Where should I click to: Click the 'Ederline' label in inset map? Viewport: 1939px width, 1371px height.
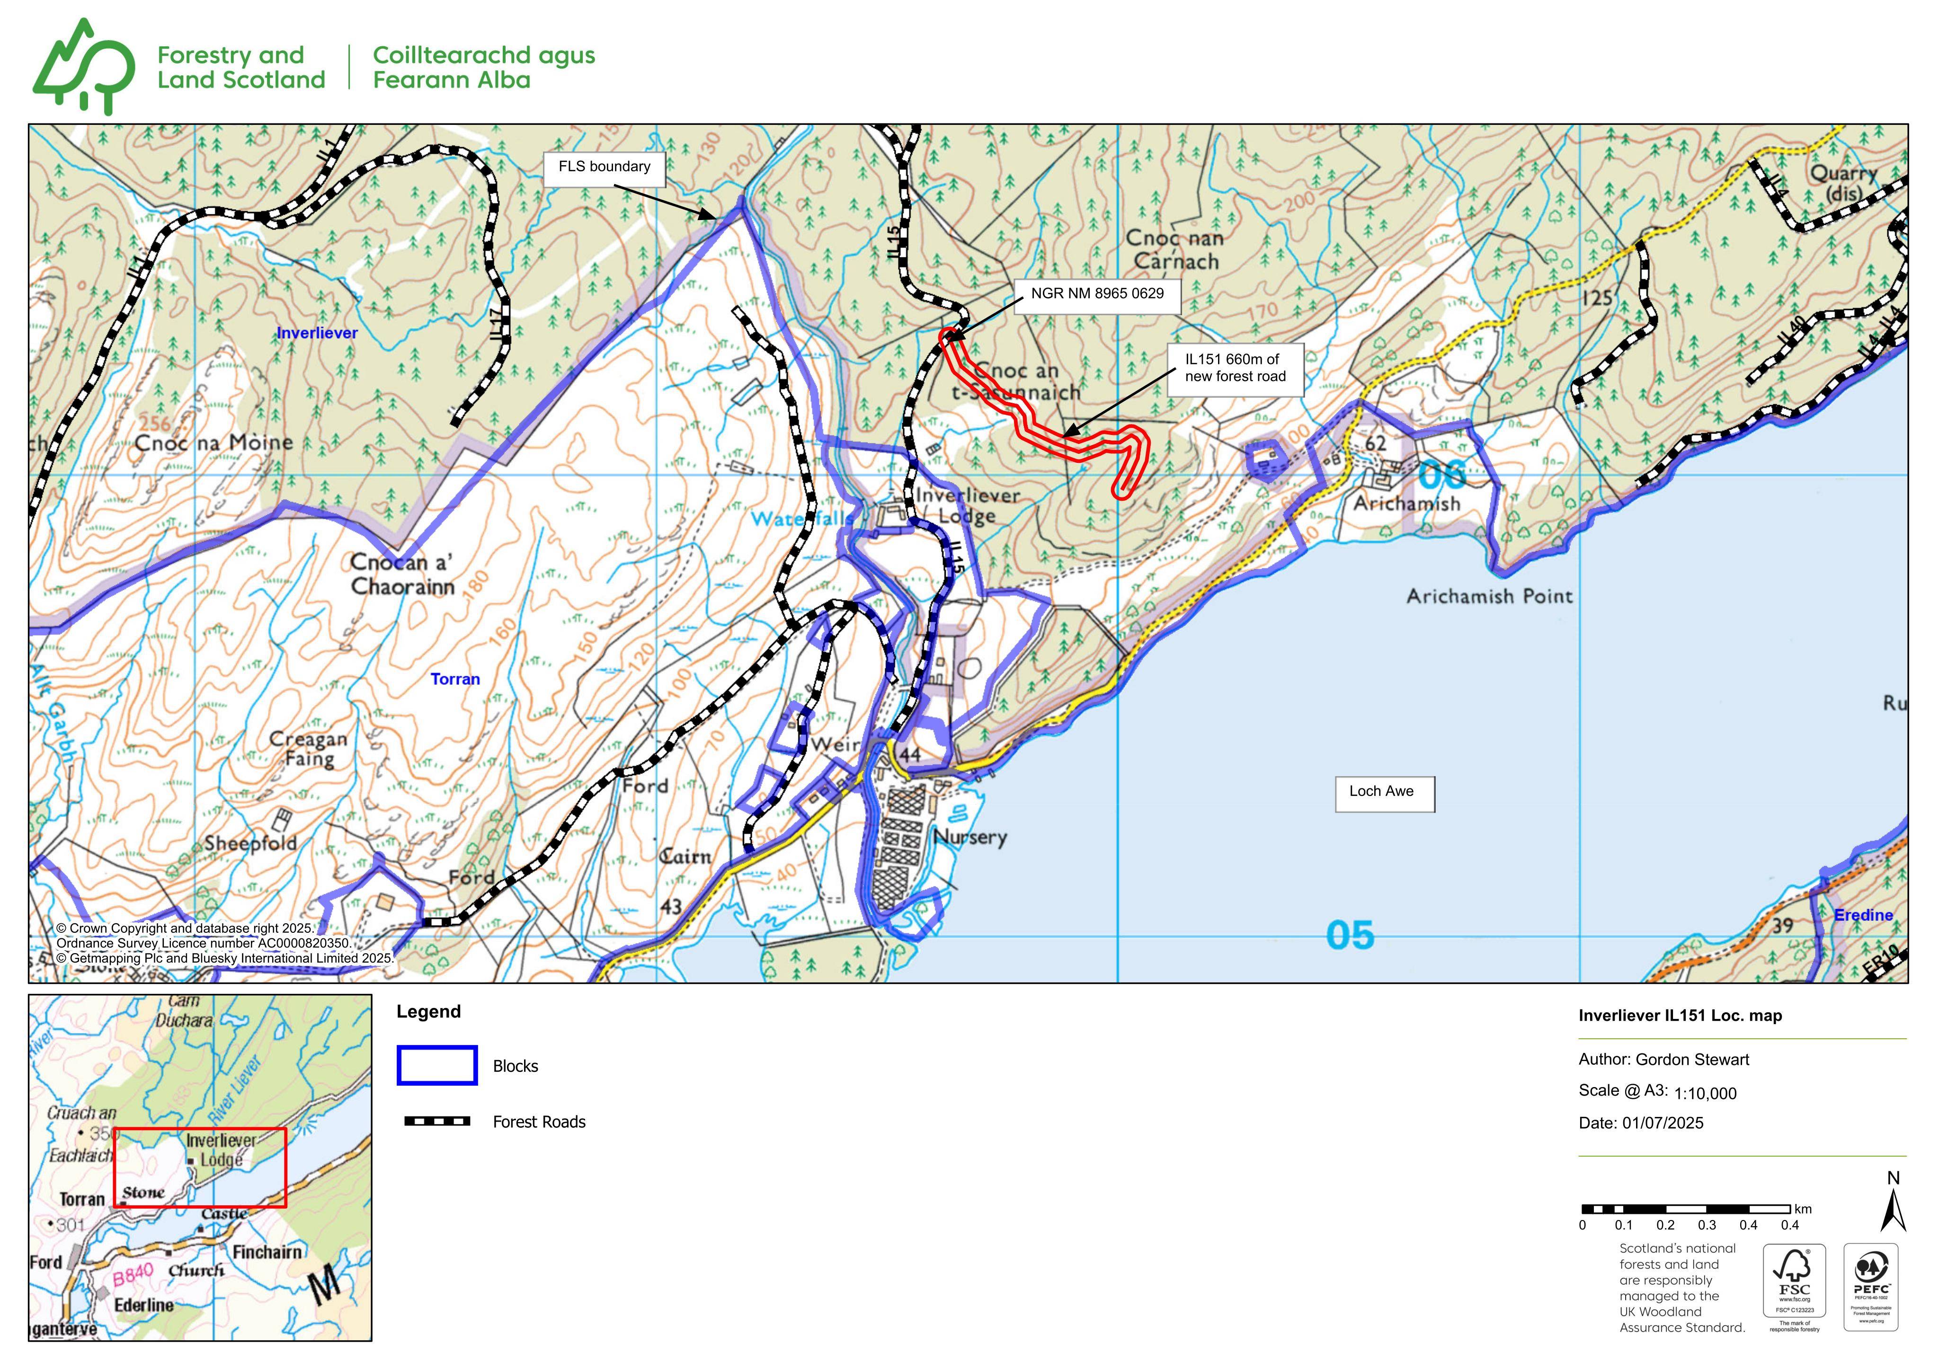point(143,1305)
